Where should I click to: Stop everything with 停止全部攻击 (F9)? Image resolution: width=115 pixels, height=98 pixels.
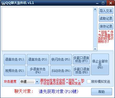100,64
